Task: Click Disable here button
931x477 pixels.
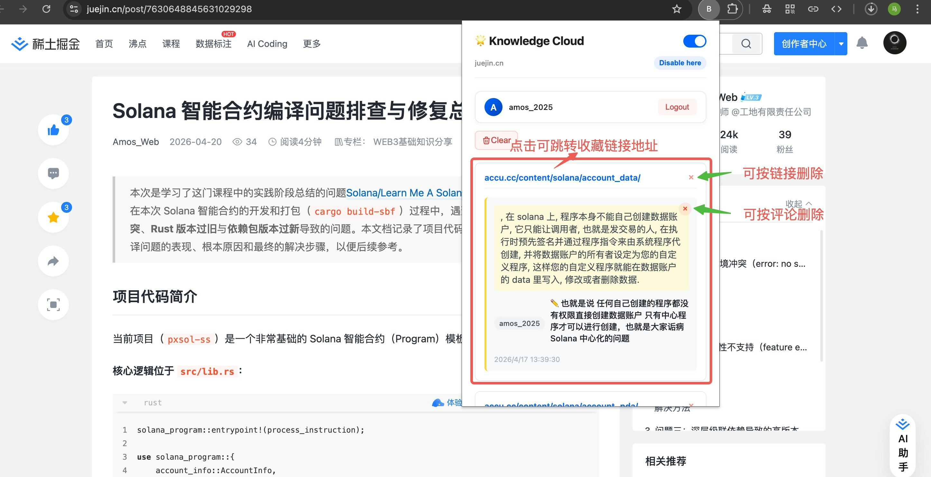Action: pyautogui.click(x=680, y=63)
